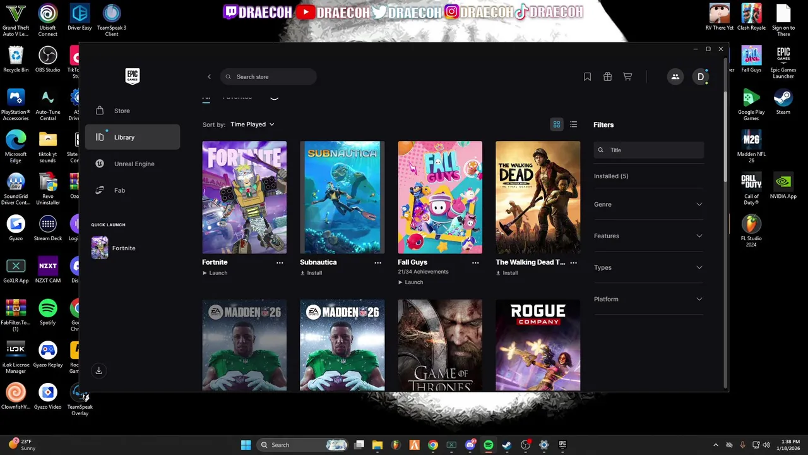This screenshot has height=455, width=808.
Task: Open Spotify desktop shortcut
Action: [47, 313]
